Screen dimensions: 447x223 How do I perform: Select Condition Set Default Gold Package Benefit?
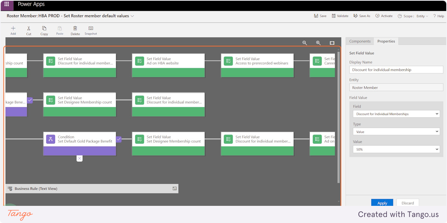(x=79, y=144)
